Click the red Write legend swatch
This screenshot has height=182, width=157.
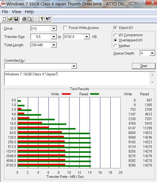click(x=66, y=94)
